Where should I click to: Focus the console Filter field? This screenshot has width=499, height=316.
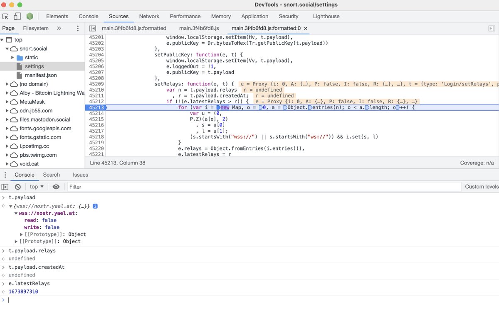point(264,187)
